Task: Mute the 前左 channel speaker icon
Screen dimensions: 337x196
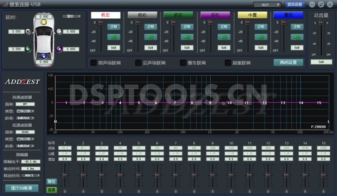Action: point(114,37)
